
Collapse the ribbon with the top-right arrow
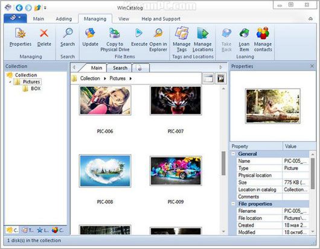(x=310, y=19)
